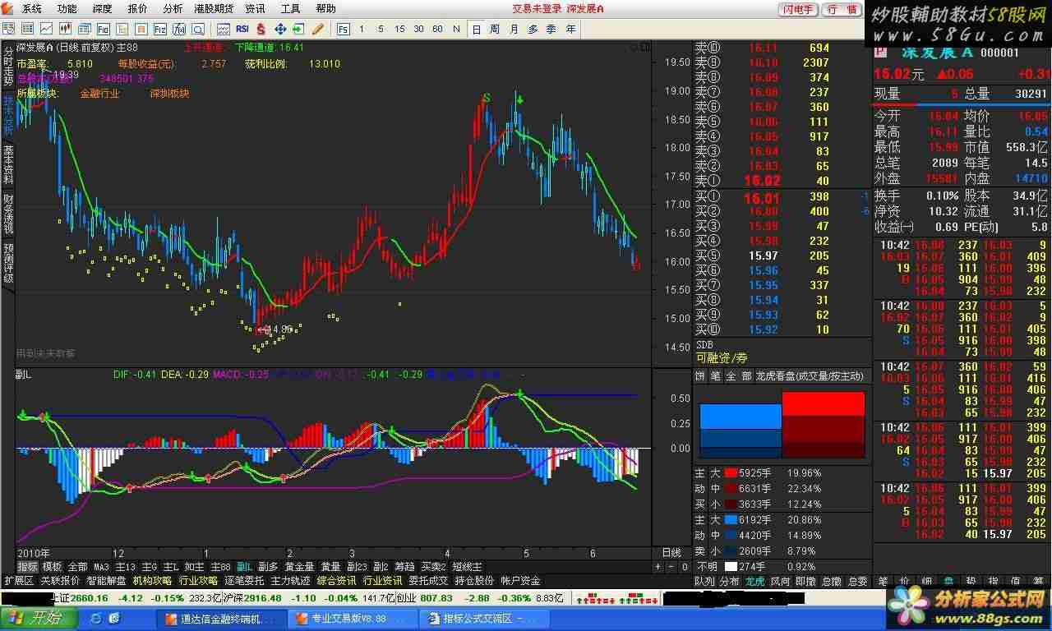1052x631 pixels.
Task: Click the blue 大 main-sell color swatch
Action: click(x=730, y=520)
